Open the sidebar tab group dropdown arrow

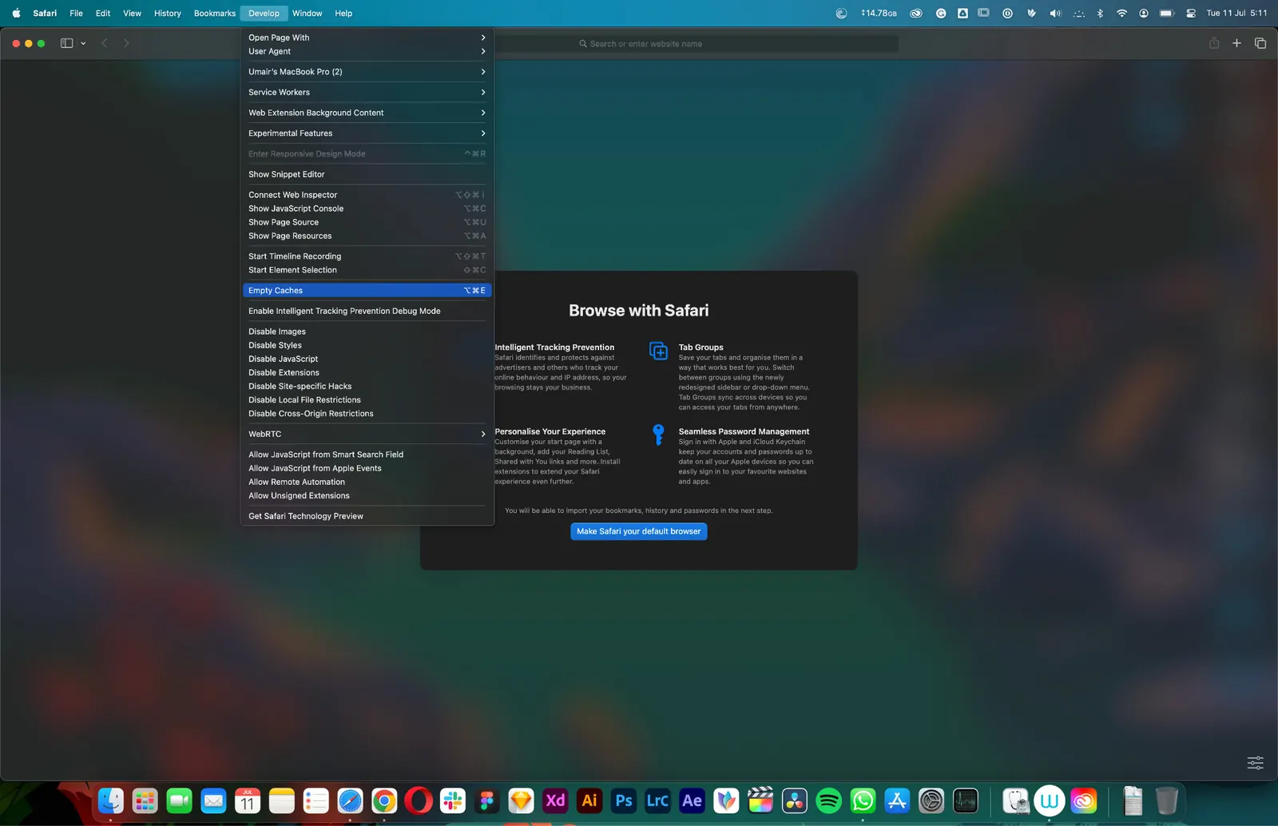tap(83, 44)
